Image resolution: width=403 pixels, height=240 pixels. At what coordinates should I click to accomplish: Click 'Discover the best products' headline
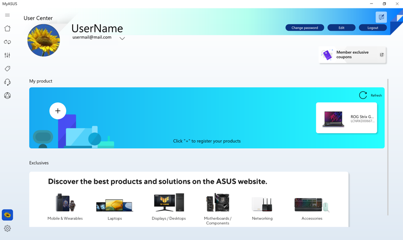[x=158, y=181]
